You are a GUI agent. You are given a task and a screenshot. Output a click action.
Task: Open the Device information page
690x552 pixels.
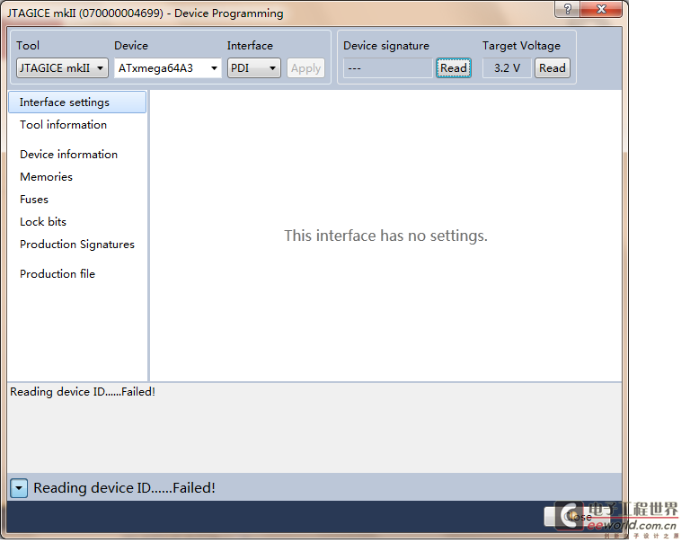point(68,154)
